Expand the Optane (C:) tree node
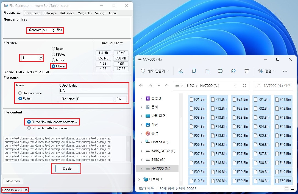298x194 pixels. (141, 142)
